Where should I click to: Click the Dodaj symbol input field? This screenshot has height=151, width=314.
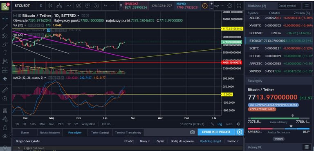tap(289, 6)
